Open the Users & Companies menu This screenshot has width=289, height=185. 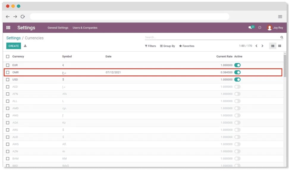point(85,28)
